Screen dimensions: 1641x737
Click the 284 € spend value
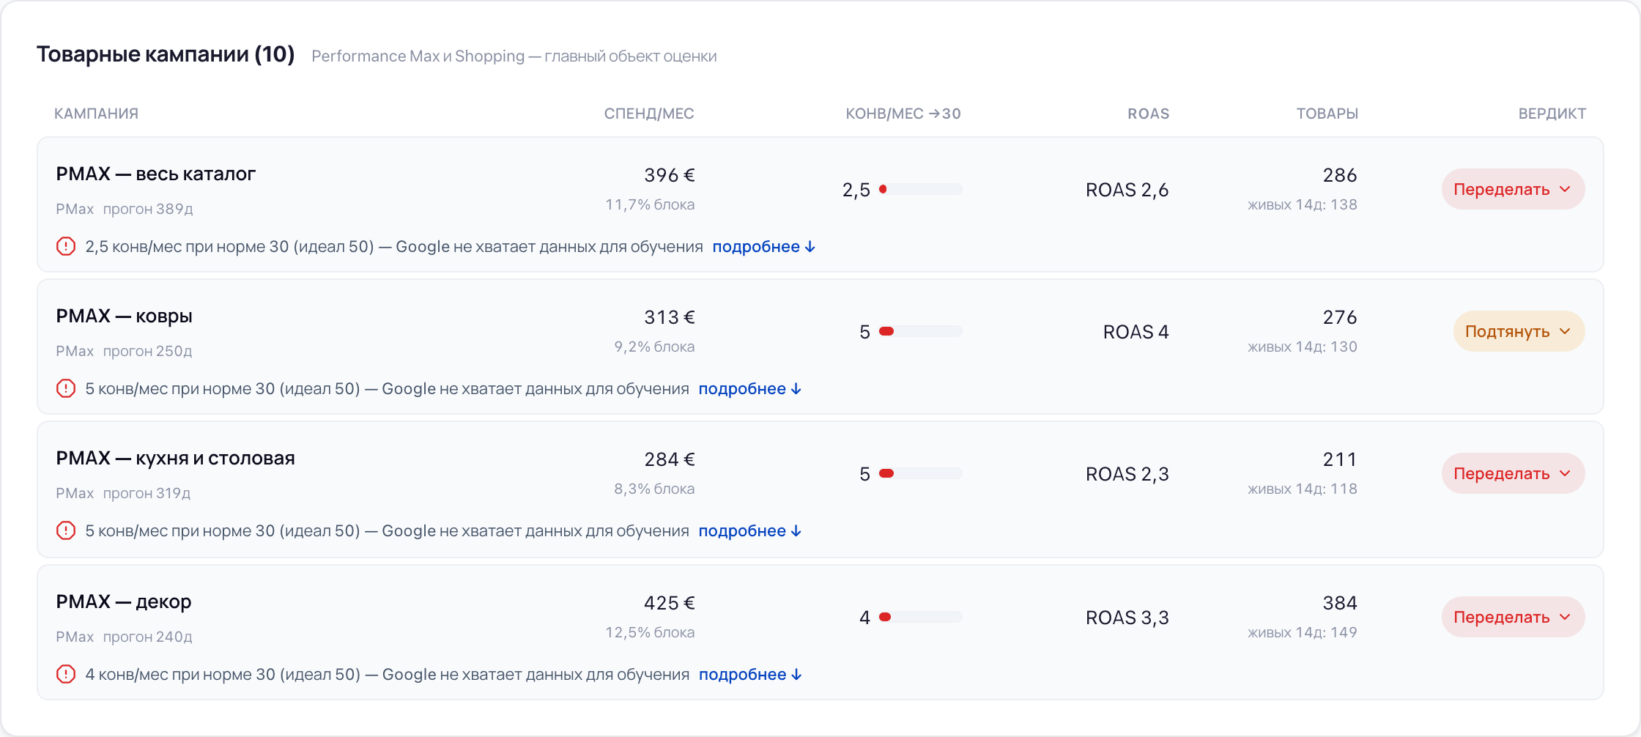coord(670,459)
